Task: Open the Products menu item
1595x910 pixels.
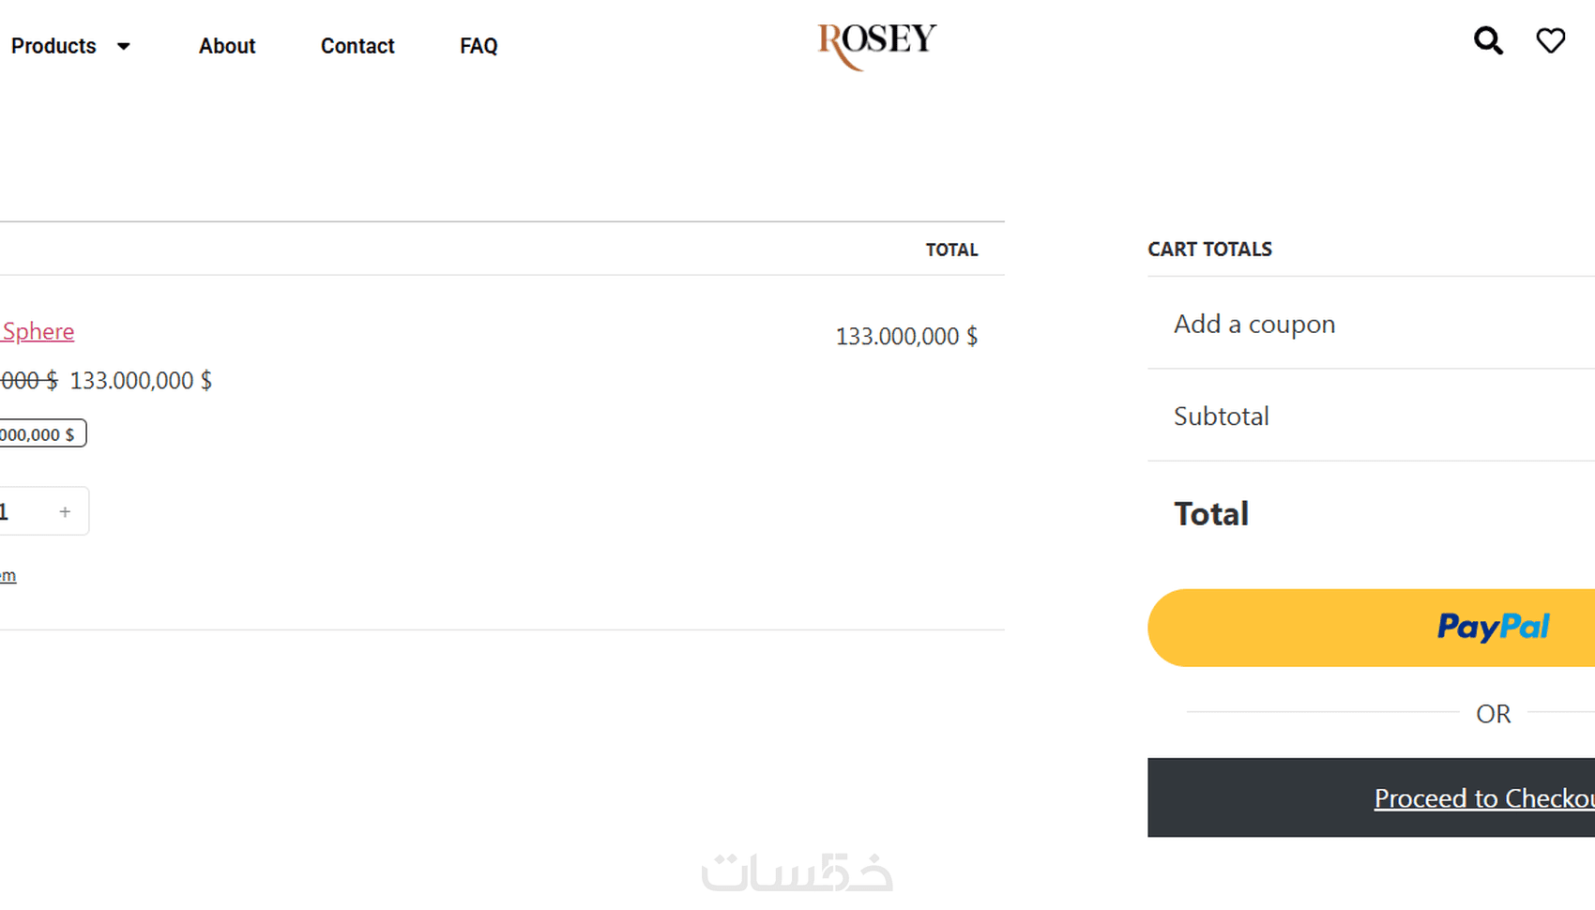Action: coord(53,46)
